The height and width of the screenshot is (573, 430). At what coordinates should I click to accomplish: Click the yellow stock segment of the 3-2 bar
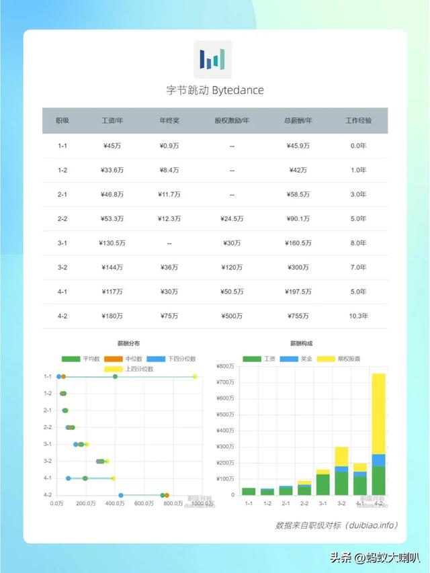tap(341, 456)
